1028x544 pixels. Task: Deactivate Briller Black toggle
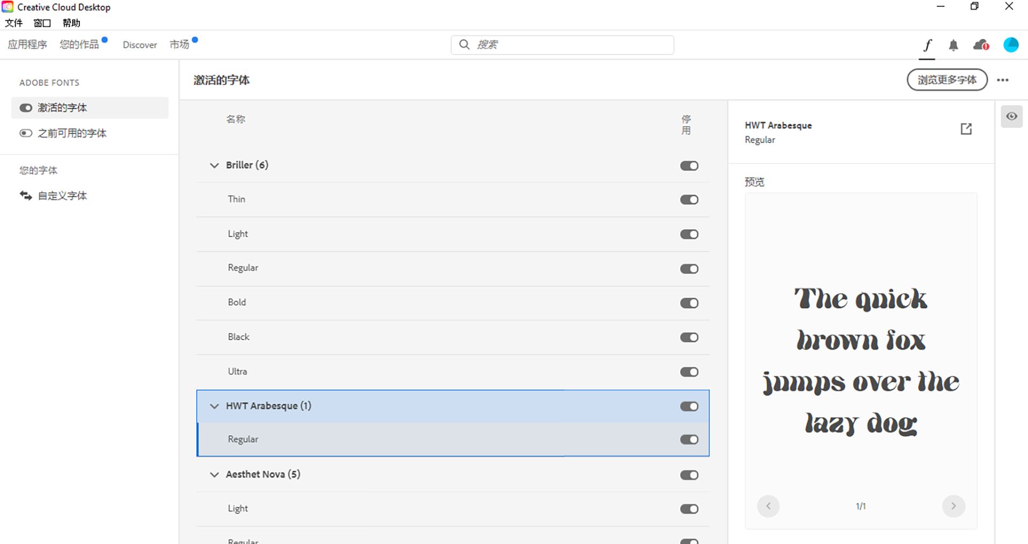(689, 337)
